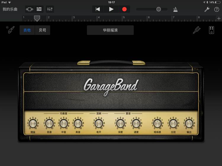Image resolution: width=222 pixels, height=166 pixels.
Task: Start recording with the red record button
Action: [x=124, y=9]
